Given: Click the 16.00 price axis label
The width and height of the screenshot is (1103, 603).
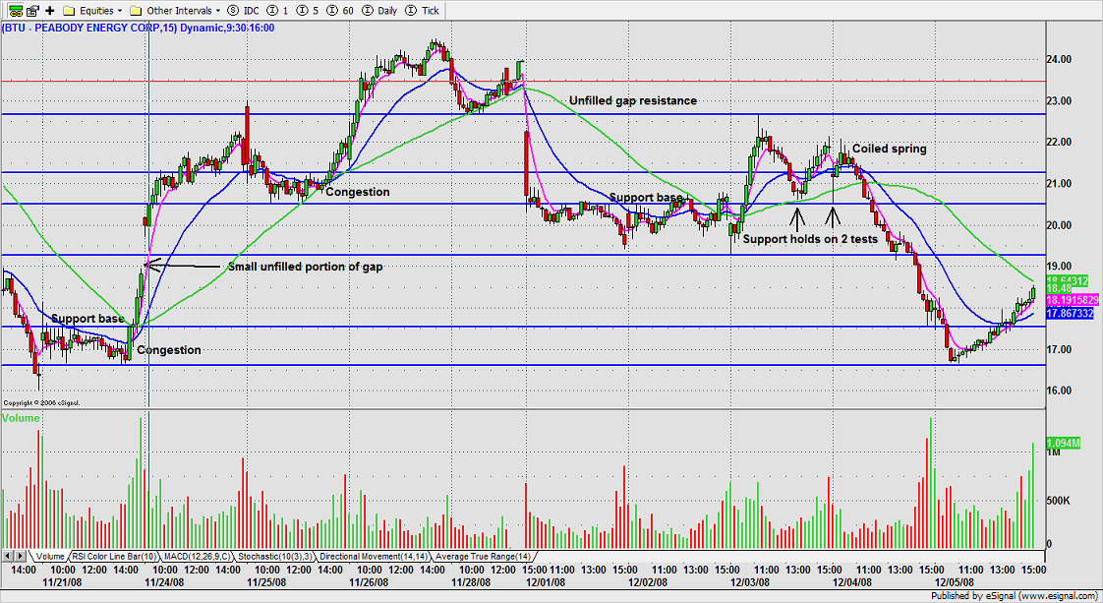Looking at the screenshot, I should coord(1059,391).
